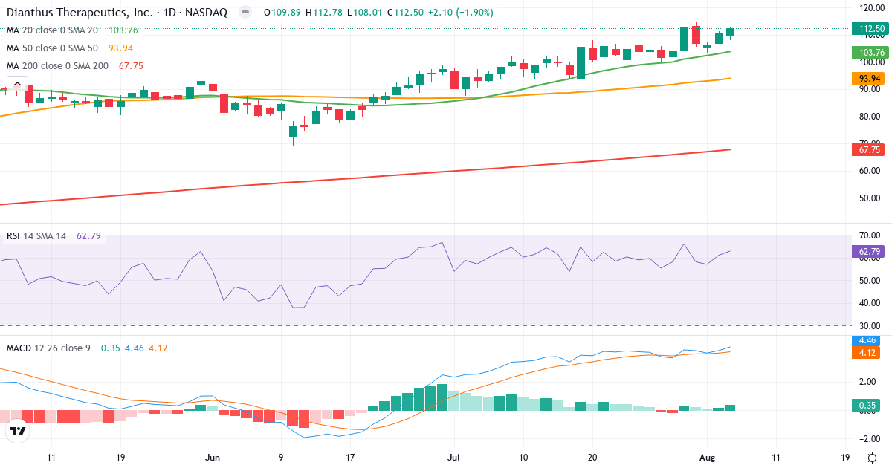Click the Jun label on the time axis
This screenshot has height=468, width=892.
point(213,458)
